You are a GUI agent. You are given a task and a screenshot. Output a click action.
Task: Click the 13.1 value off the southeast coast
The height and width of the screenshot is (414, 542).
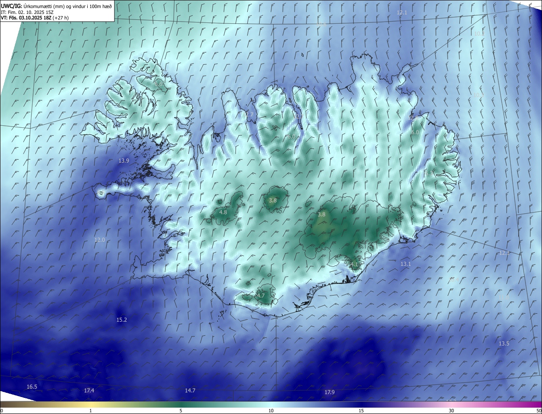point(406,264)
